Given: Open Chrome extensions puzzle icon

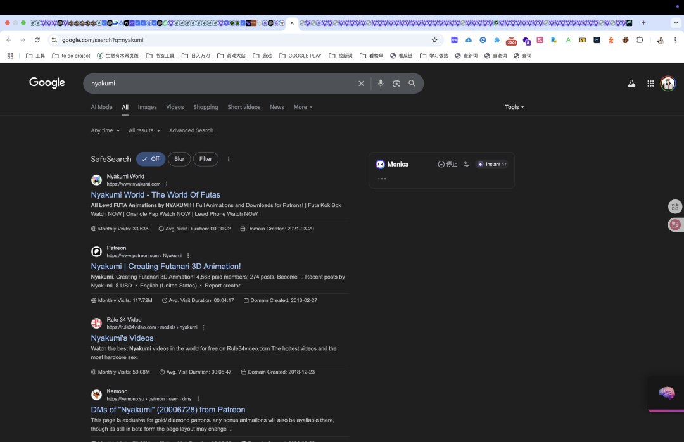Looking at the screenshot, I should (640, 40).
